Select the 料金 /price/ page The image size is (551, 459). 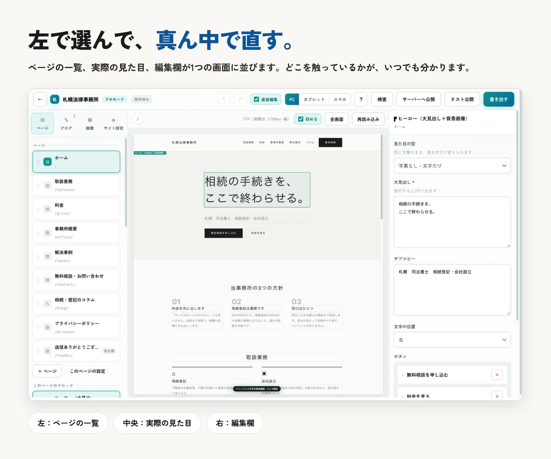coord(76,209)
